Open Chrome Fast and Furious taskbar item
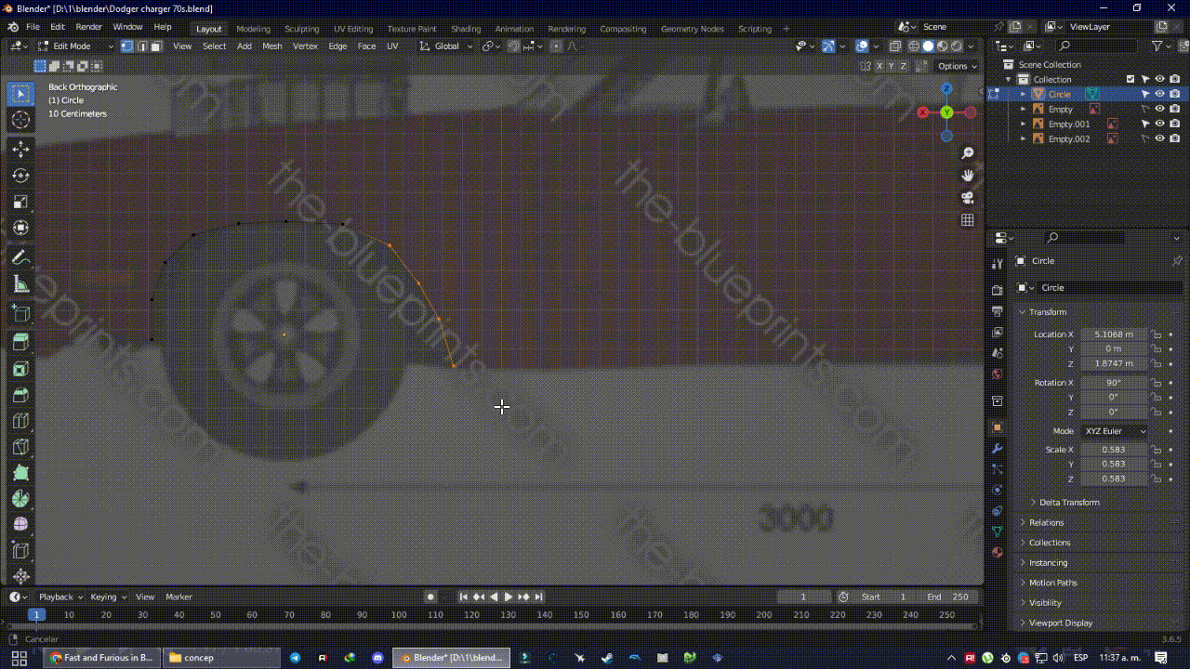 pyautogui.click(x=100, y=658)
